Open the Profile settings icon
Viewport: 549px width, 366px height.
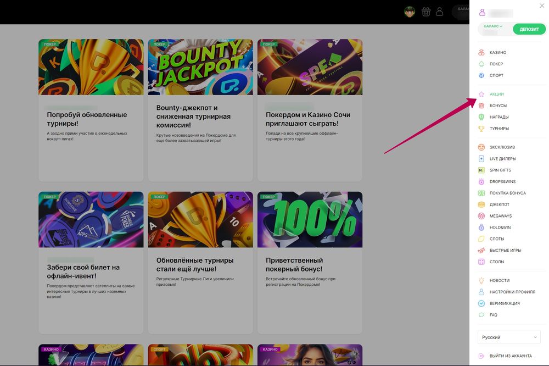(x=481, y=292)
